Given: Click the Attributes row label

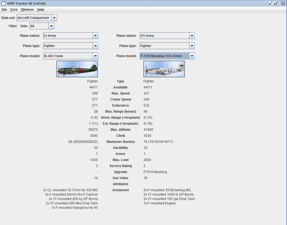Looking at the screenshot, I should coord(120,184).
